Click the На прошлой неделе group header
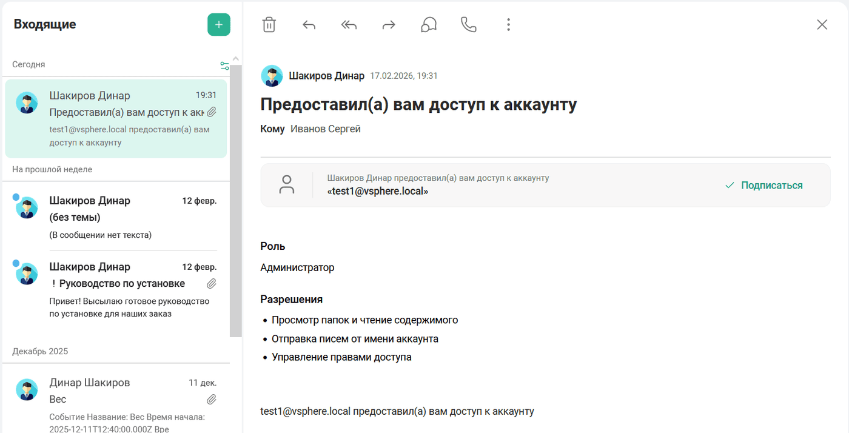The width and height of the screenshot is (849, 433). [52, 169]
